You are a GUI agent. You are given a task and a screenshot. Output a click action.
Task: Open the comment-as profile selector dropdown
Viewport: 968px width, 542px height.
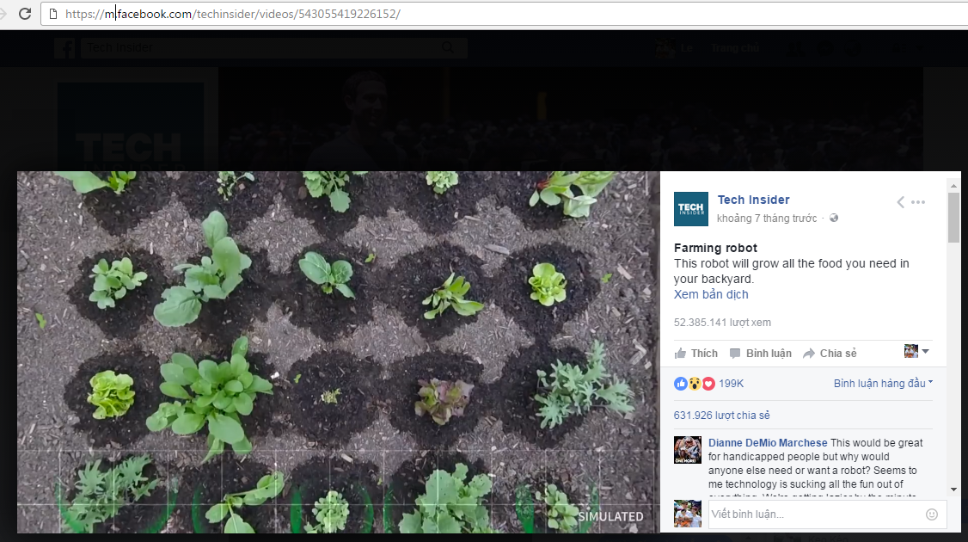point(917,352)
